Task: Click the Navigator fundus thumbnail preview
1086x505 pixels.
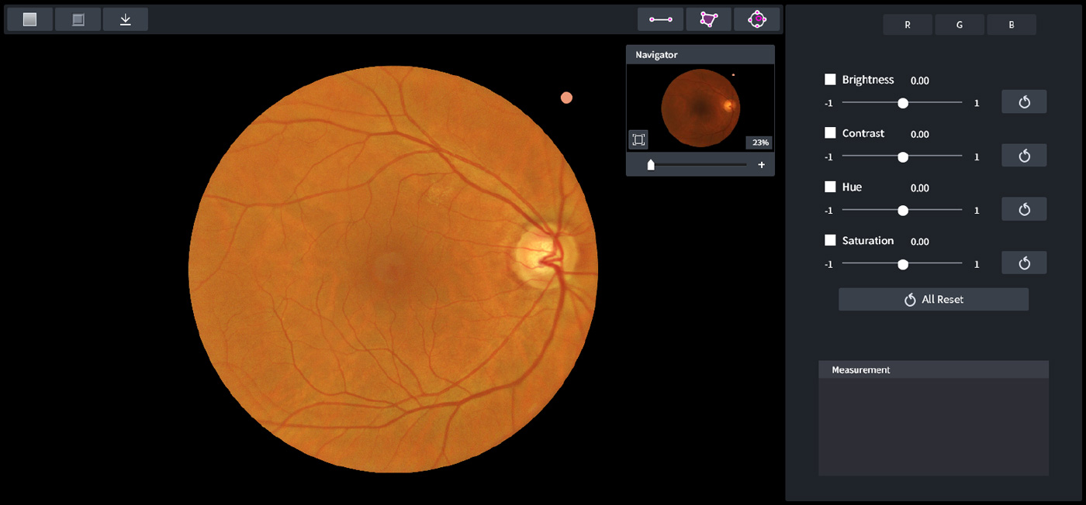Action: tap(700, 108)
